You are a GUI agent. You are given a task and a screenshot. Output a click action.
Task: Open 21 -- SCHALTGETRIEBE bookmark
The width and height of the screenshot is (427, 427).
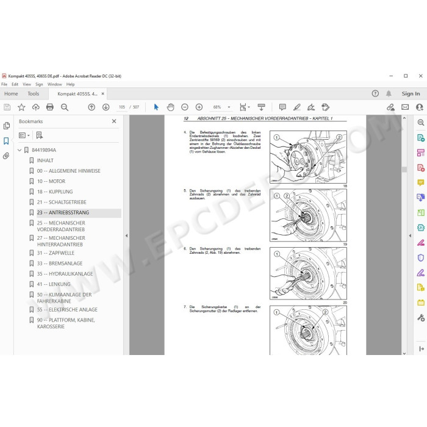62,202
